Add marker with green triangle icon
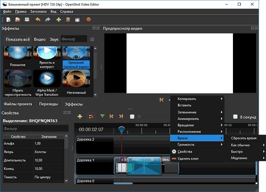The image size is (266, 192). [x=102, y=116]
